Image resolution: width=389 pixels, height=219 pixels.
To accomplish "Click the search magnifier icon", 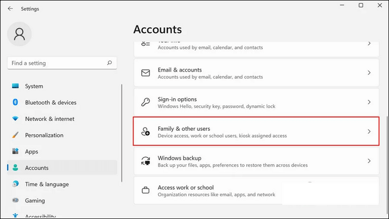I will (109, 63).
